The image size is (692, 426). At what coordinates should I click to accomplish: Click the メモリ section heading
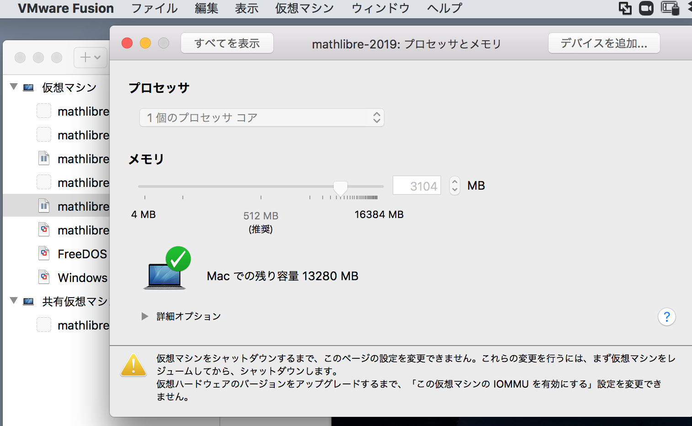click(146, 159)
